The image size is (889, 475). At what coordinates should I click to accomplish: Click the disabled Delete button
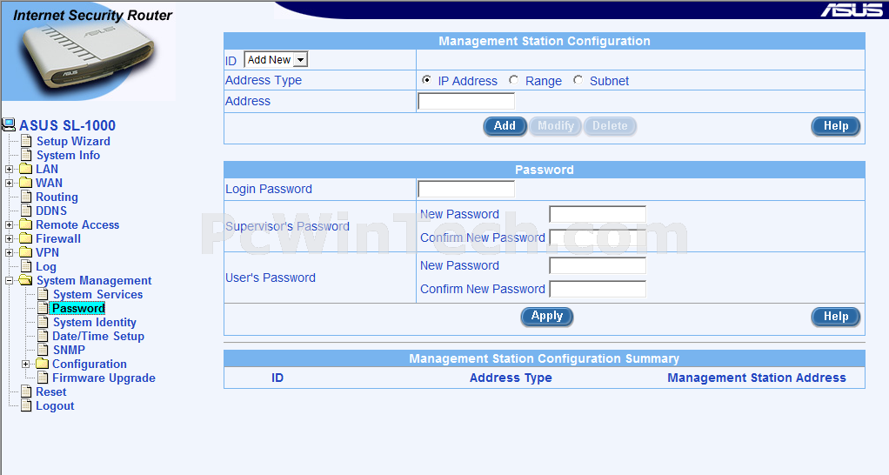coord(610,126)
